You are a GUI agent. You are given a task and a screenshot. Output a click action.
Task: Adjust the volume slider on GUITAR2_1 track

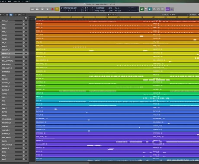coord(21,83)
